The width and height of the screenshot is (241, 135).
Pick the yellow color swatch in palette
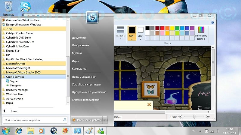pos(172,28)
